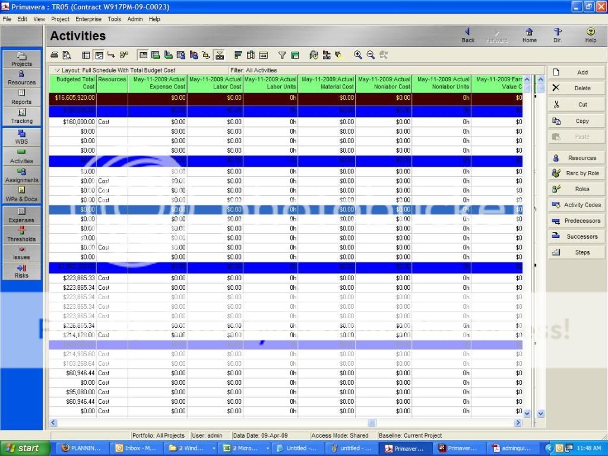Image resolution: width=608 pixels, height=456 pixels.
Task: Click the Filter funnel icon
Action: coord(283,55)
